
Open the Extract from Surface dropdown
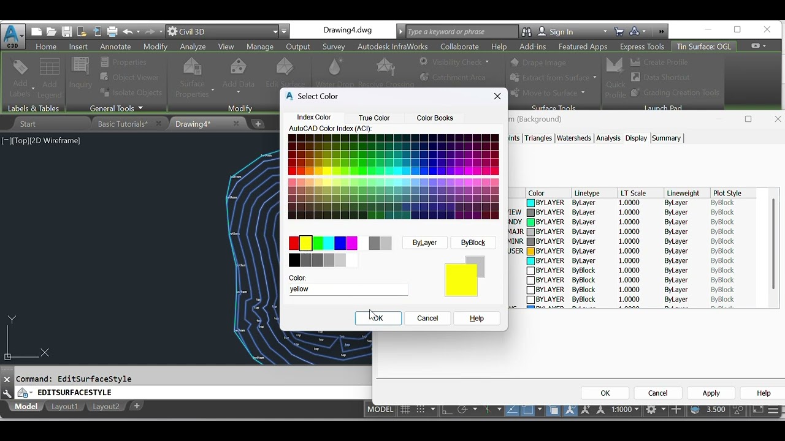594,78
